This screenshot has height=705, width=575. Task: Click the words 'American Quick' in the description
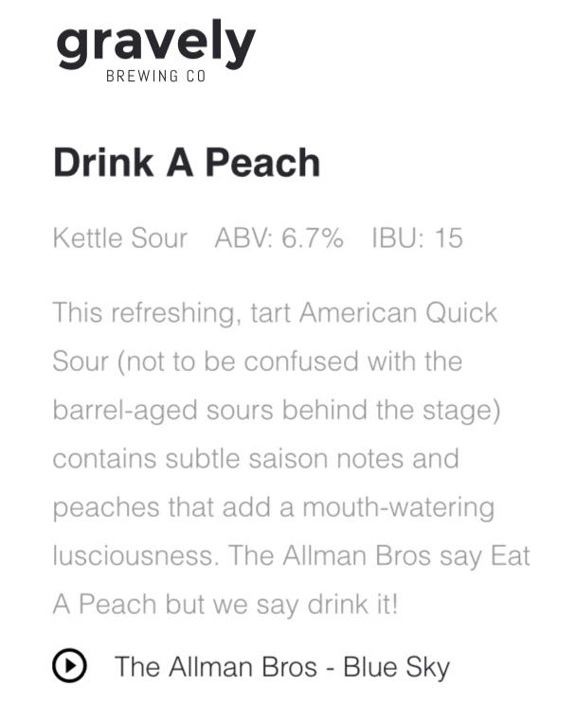coord(398,312)
